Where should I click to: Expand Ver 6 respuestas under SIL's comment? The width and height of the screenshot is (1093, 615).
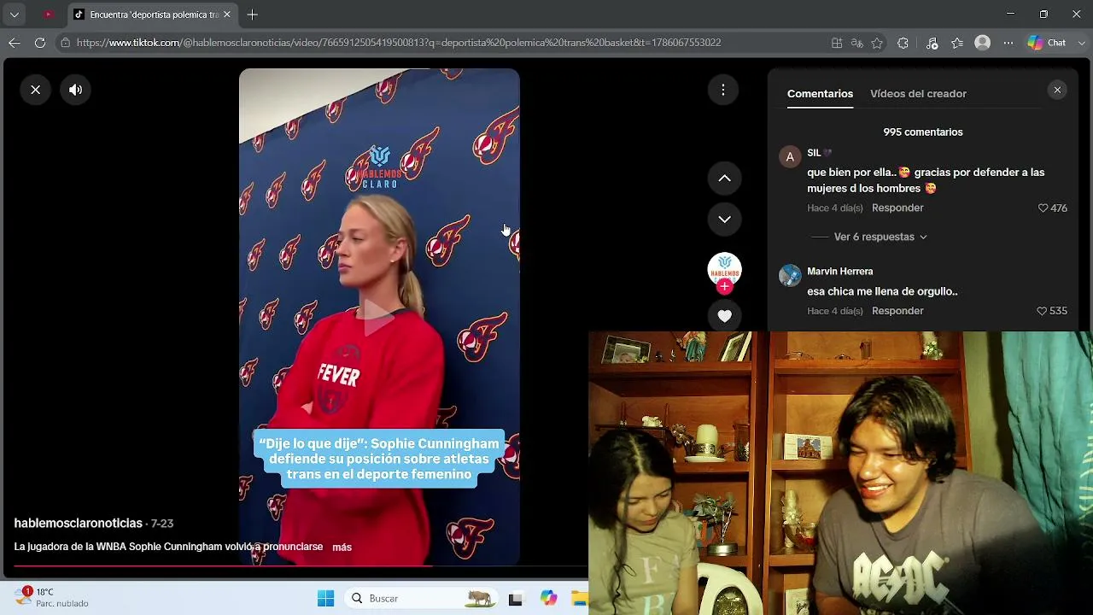point(880,237)
